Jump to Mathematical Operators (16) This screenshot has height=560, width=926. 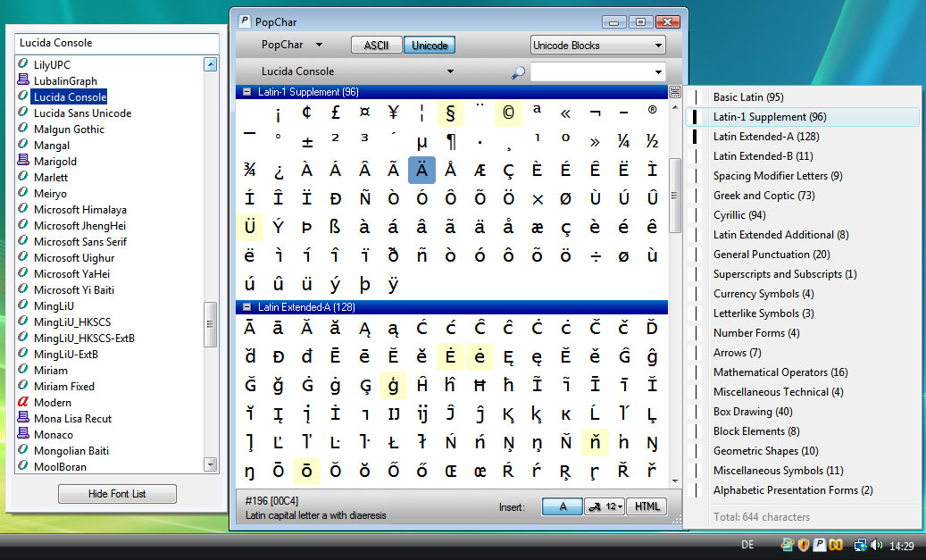[780, 372]
